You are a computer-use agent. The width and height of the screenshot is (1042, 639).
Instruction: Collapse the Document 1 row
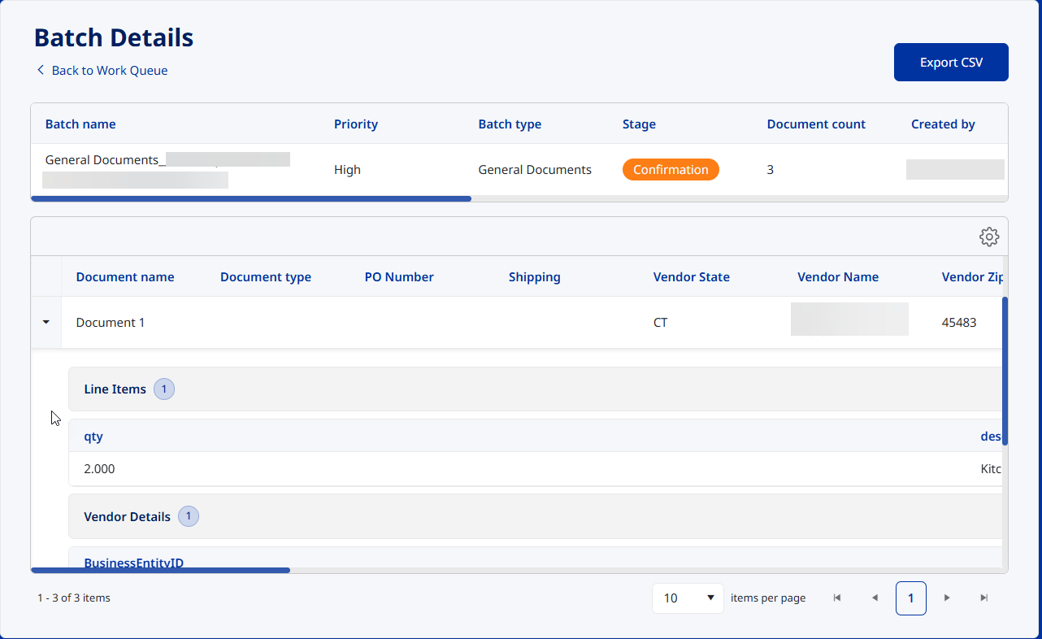coord(46,323)
